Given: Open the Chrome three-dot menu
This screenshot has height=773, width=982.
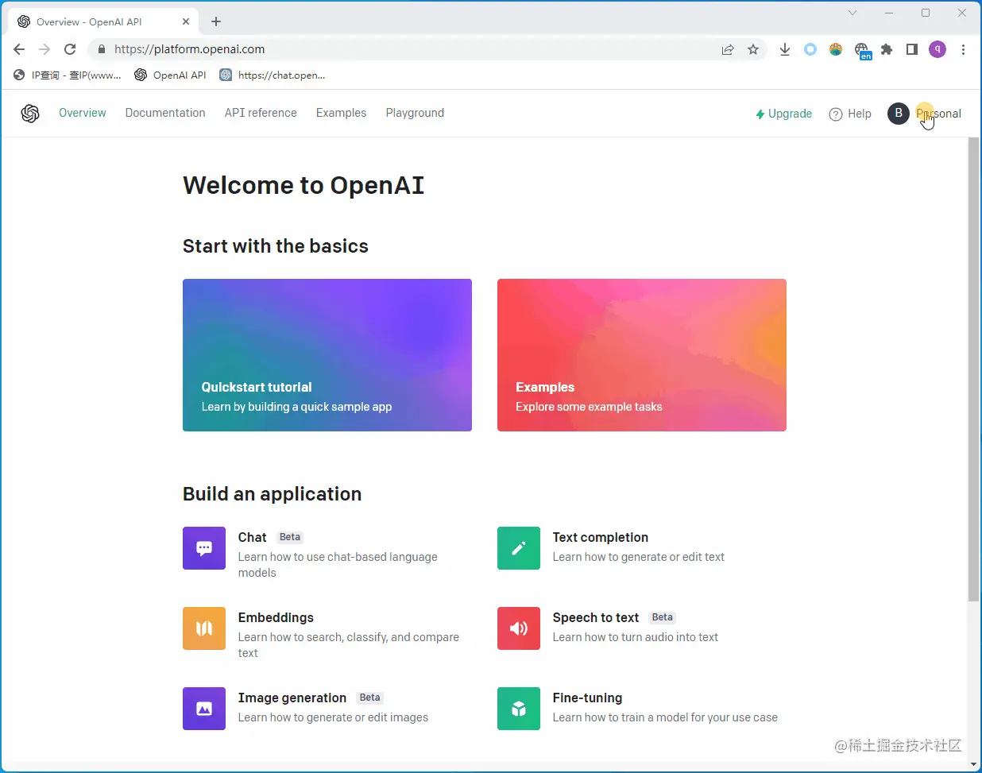Looking at the screenshot, I should point(963,49).
